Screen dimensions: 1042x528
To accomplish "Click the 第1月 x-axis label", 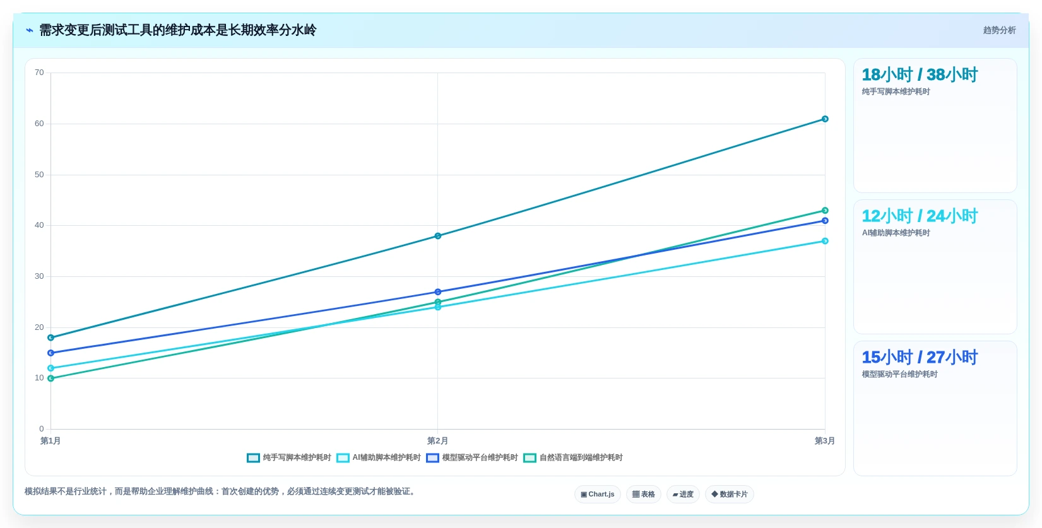I will (x=50, y=441).
